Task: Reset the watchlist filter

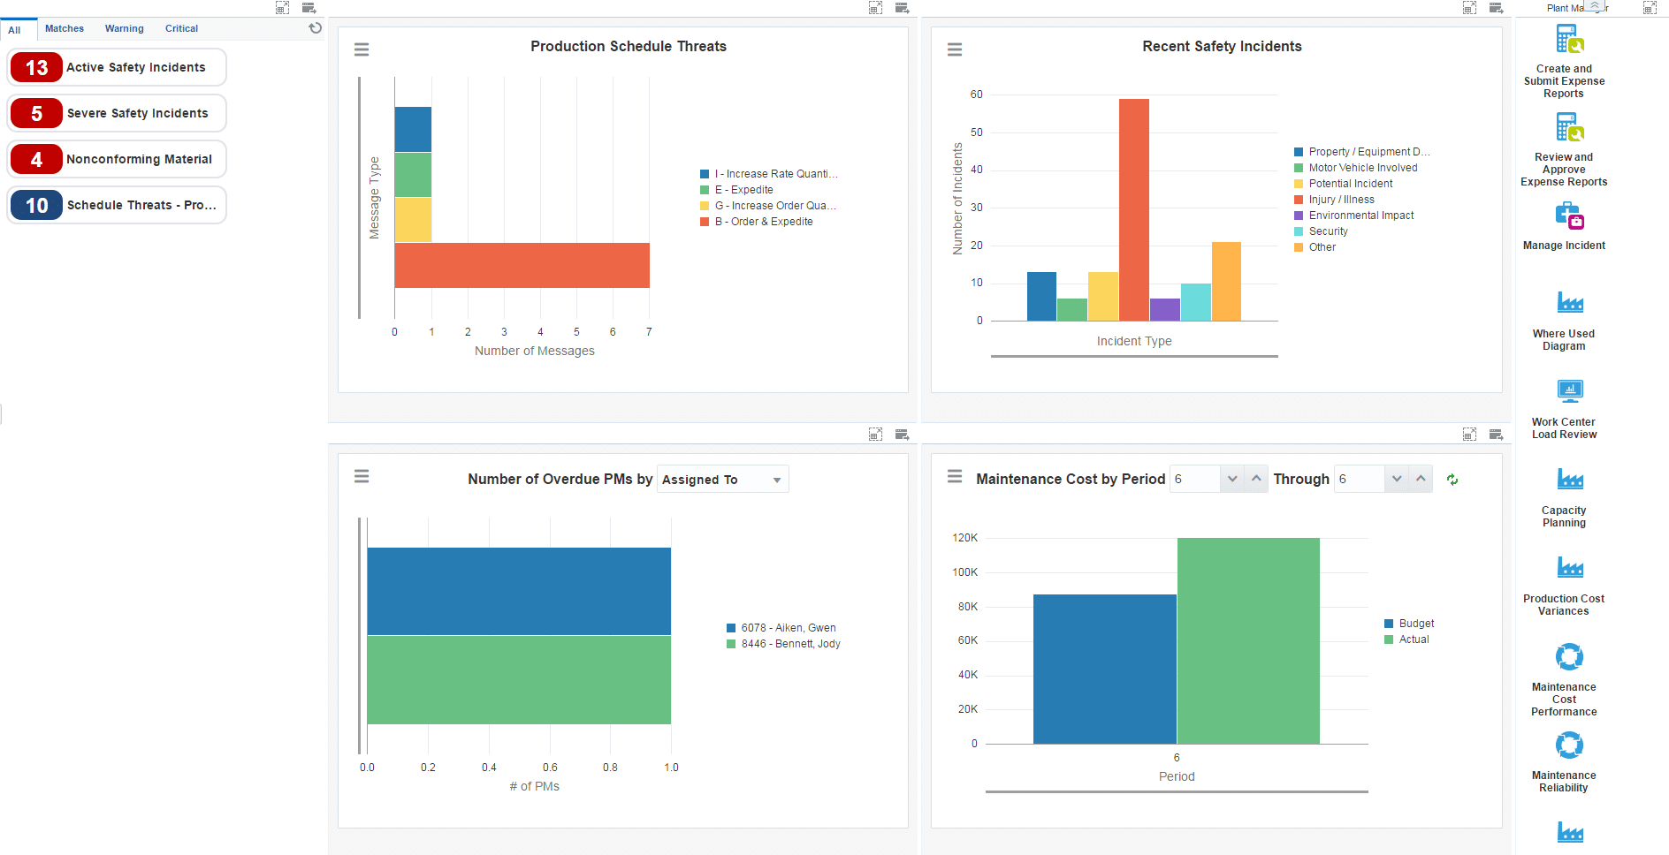Action: (315, 28)
